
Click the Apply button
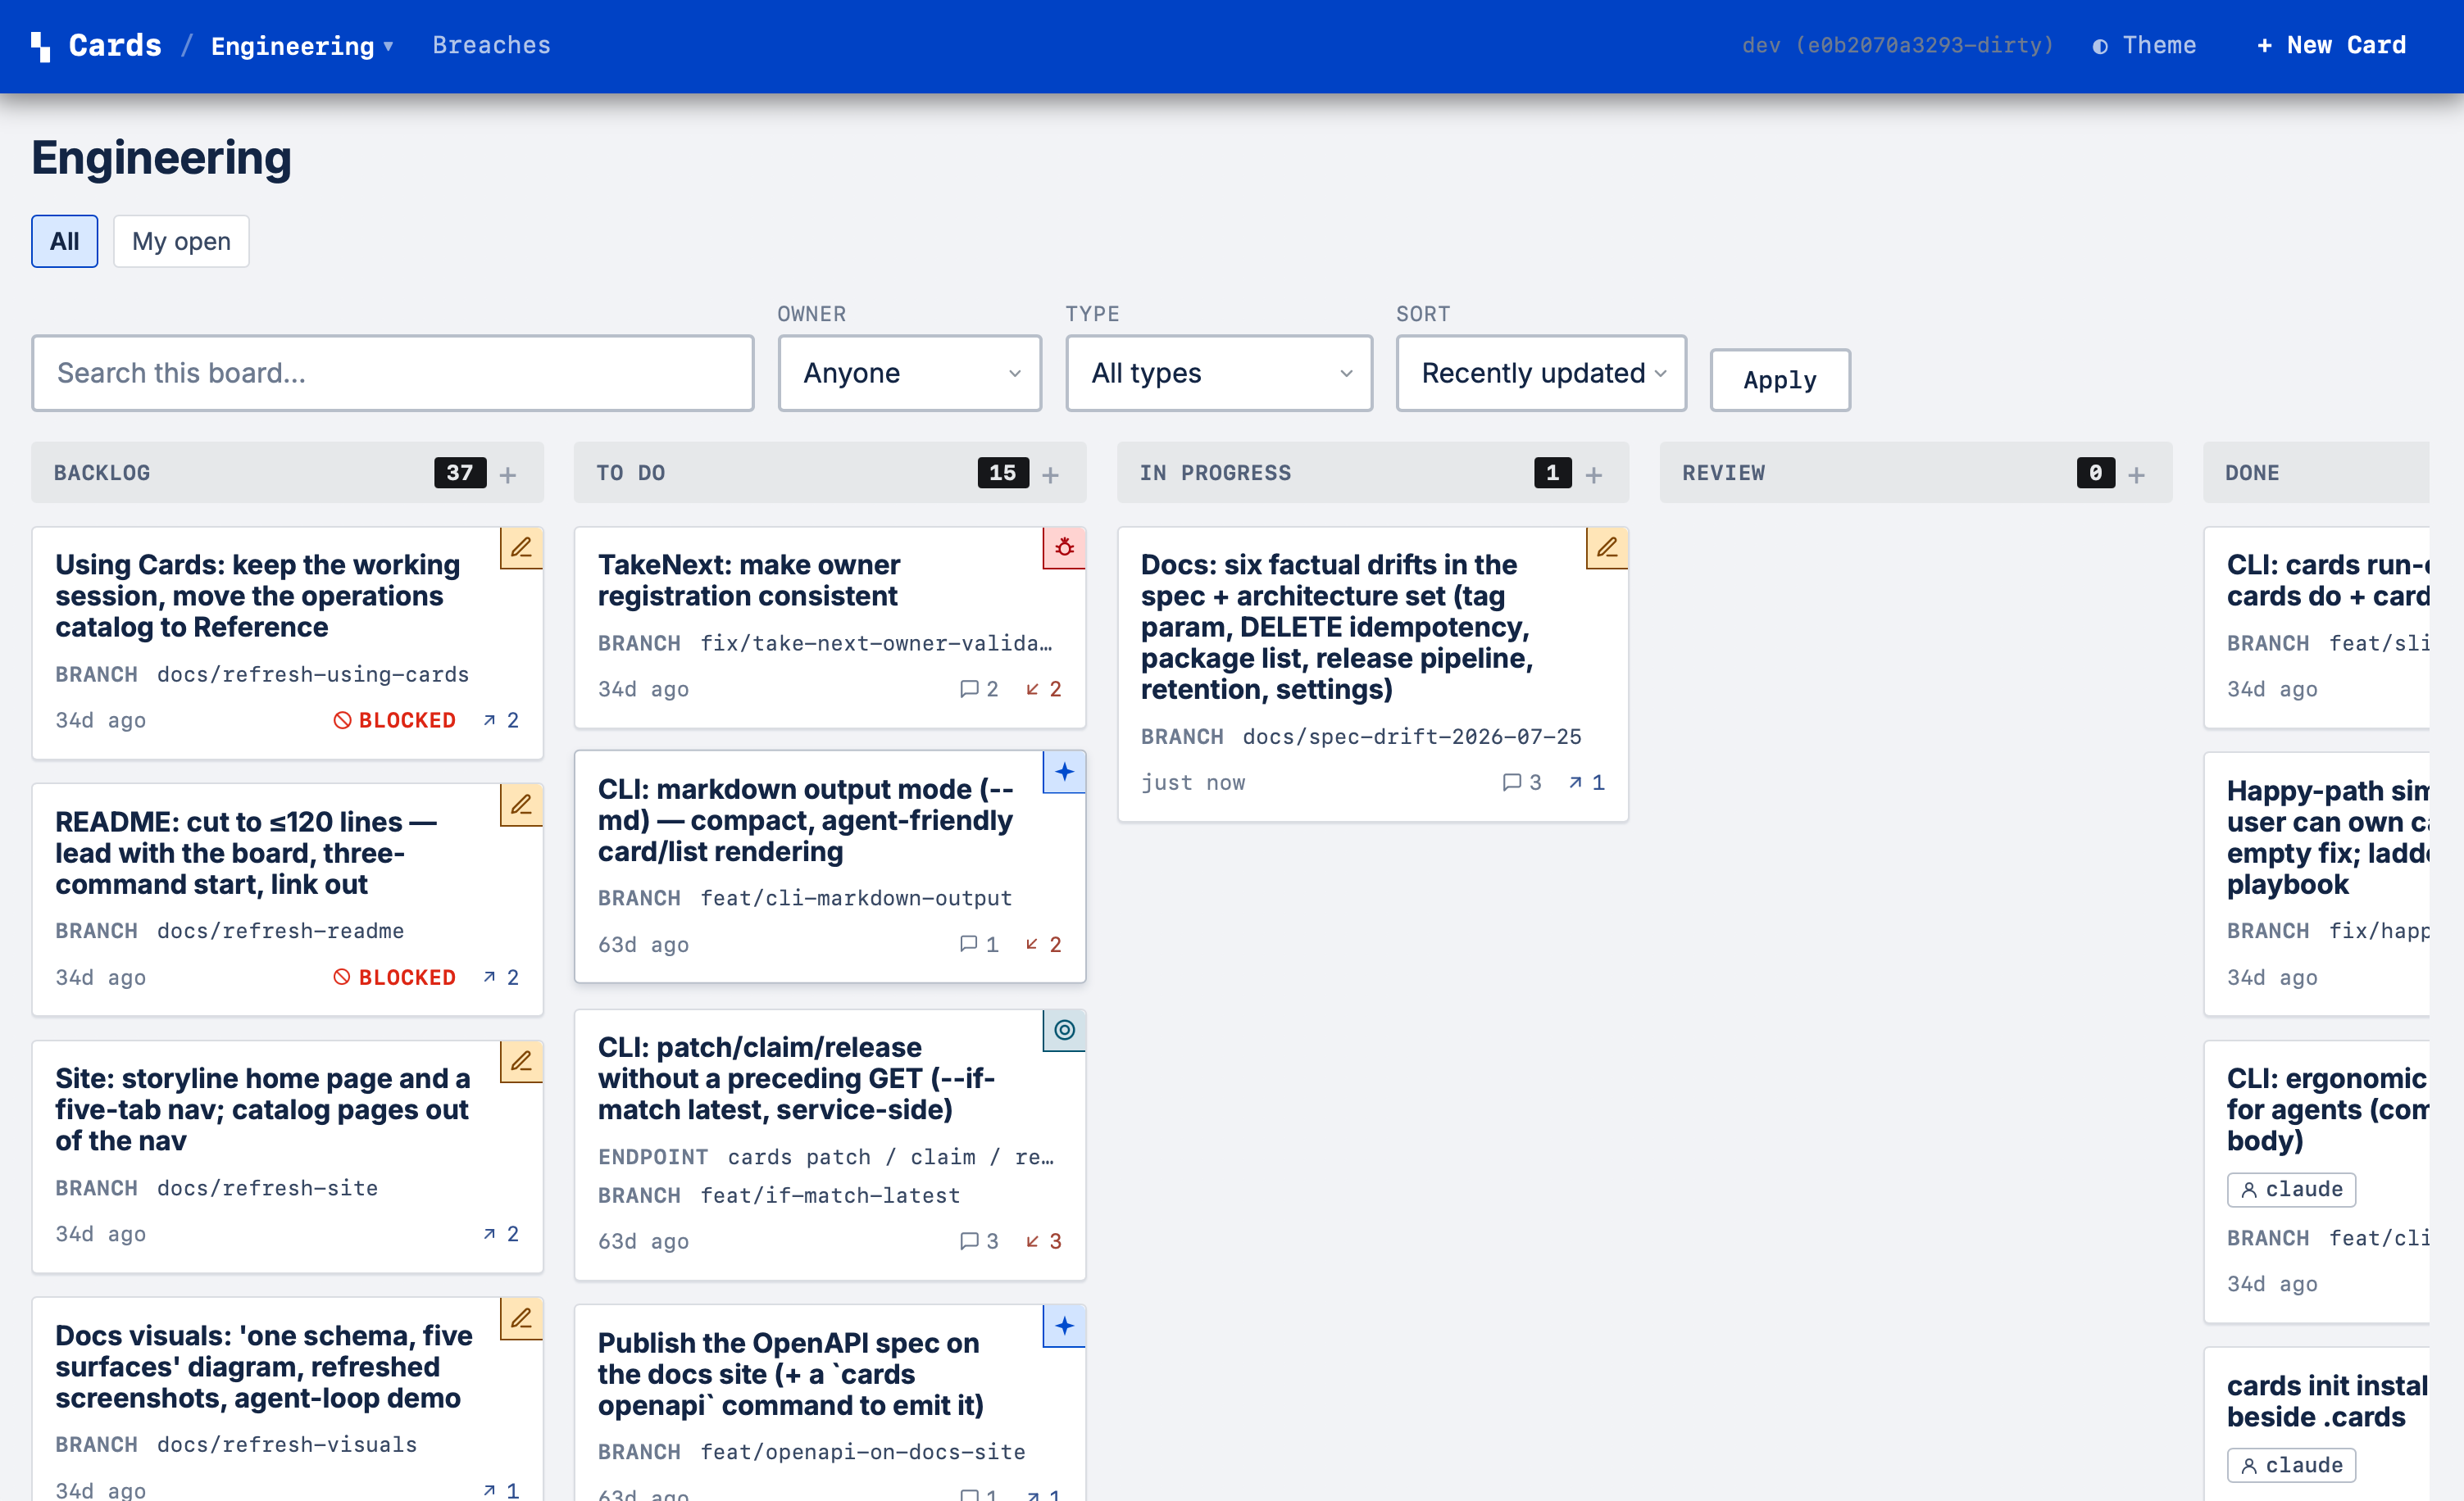click(1779, 379)
